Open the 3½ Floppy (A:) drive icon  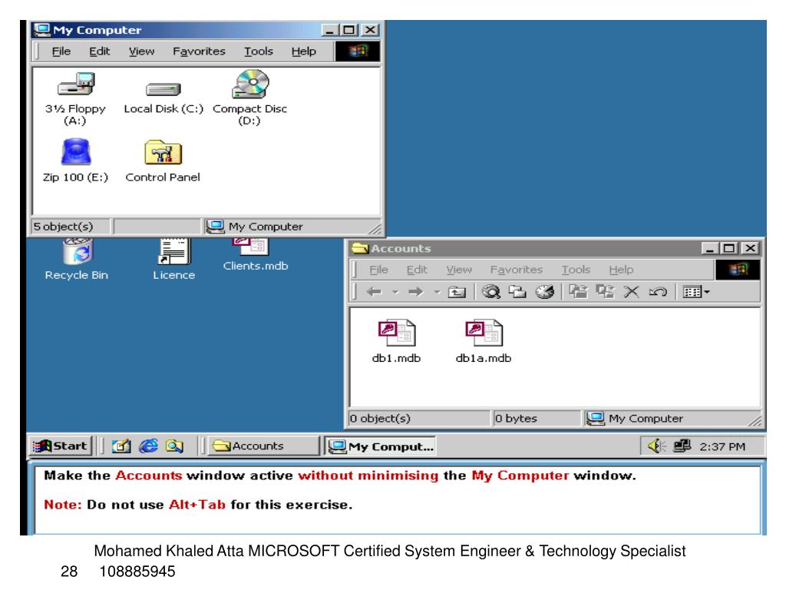(x=75, y=98)
